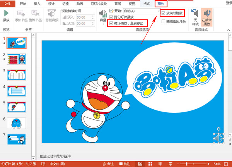Open 批注 comments from the status bar
This screenshot has height=167, width=232.
(125, 164)
